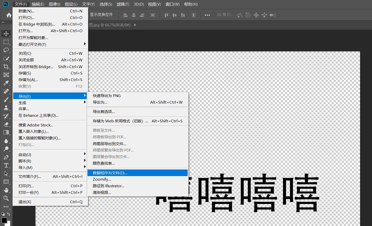Choose 置入嵌入对象(L)...
The image size is (372, 226).
tap(50, 131)
